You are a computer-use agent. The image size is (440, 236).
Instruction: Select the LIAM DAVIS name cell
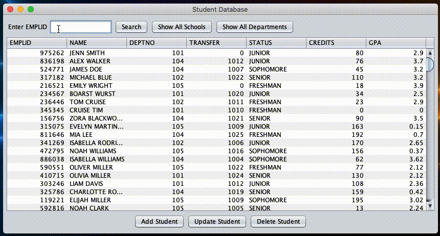tap(97, 183)
